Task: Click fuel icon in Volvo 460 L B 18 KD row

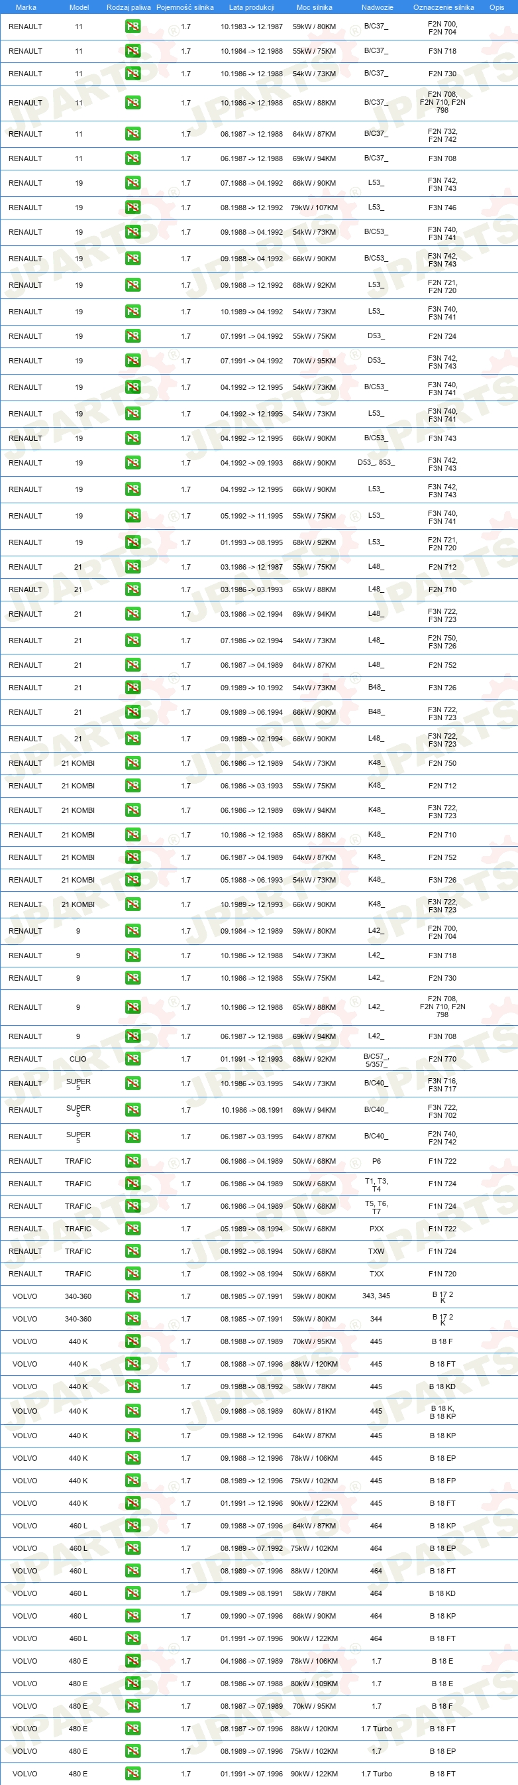Action: pos(133,1593)
